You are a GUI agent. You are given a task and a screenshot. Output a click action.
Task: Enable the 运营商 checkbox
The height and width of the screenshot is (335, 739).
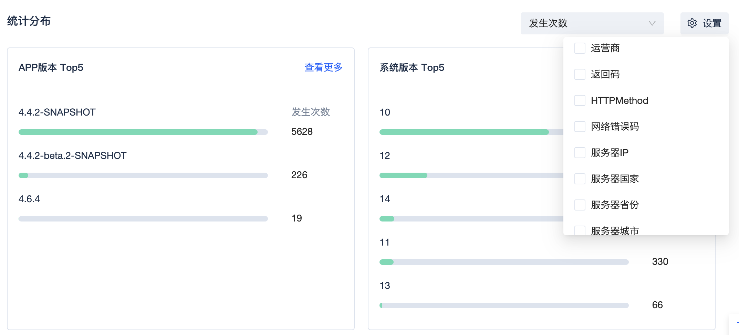click(x=580, y=48)
